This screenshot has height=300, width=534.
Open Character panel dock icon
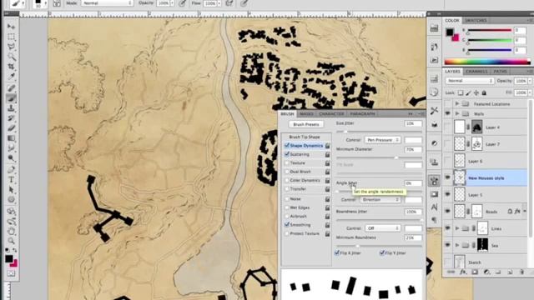coord(434,207)
